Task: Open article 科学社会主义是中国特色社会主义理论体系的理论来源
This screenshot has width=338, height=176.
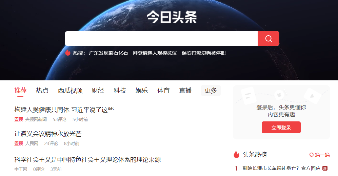Action: coord(87,160)
